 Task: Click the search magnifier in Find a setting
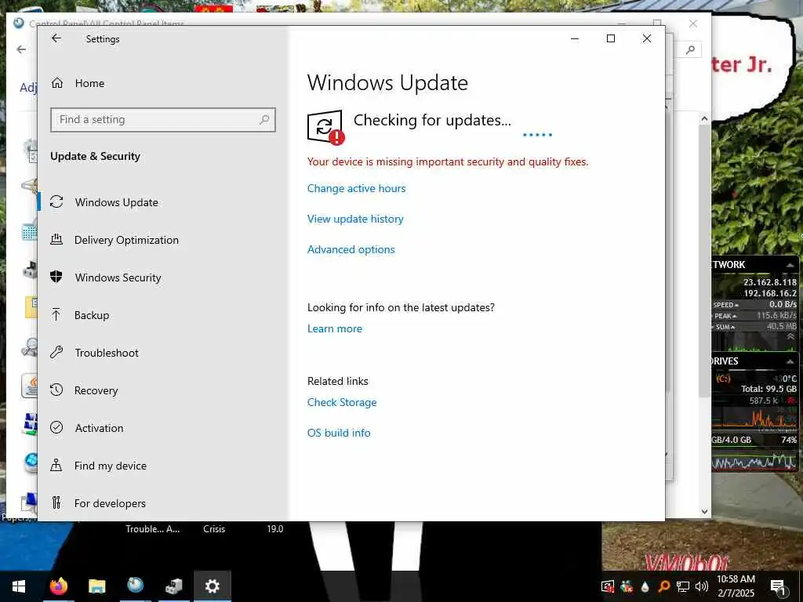264,120
